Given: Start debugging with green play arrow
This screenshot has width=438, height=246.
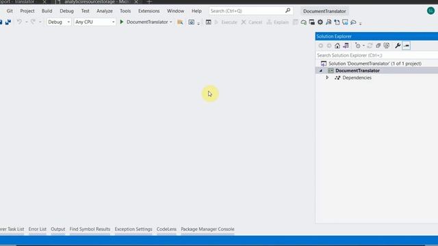Looking at the screenshot, I should tap(122, 22).
